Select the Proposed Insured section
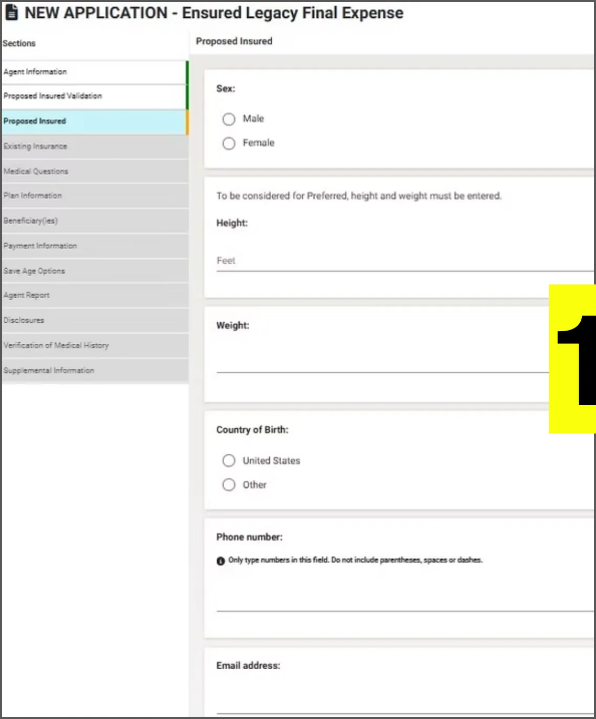The image size is (596, 719). [x=94, y=121]
